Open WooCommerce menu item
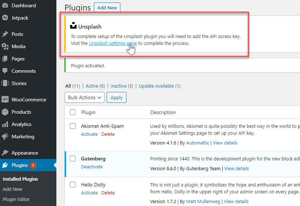 tap(28, 100)
